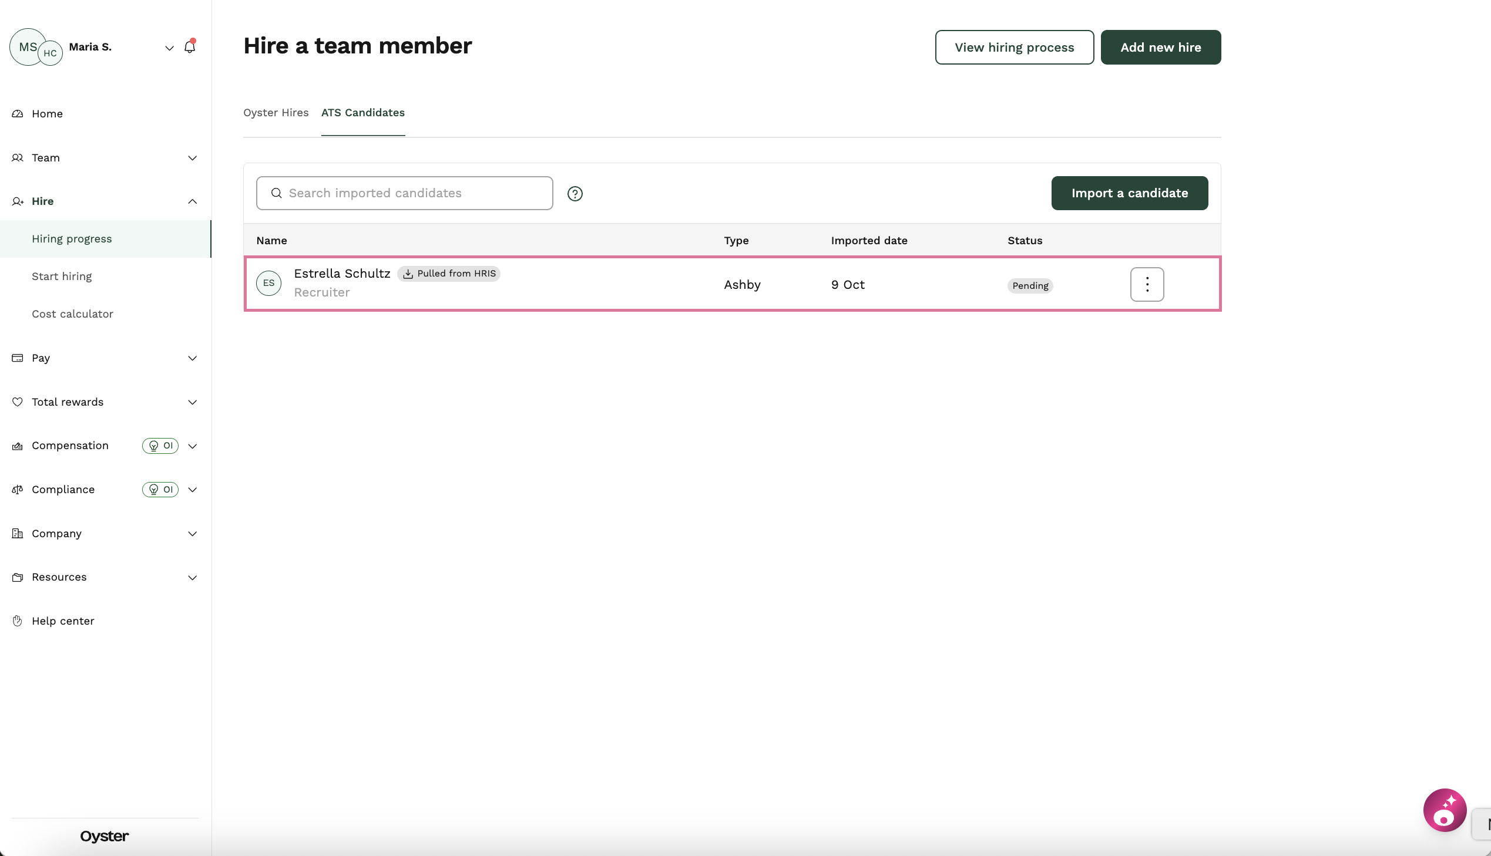Click the search magnifier icon
Screen dimensions: 1491x856
click(x=276, y=193)
